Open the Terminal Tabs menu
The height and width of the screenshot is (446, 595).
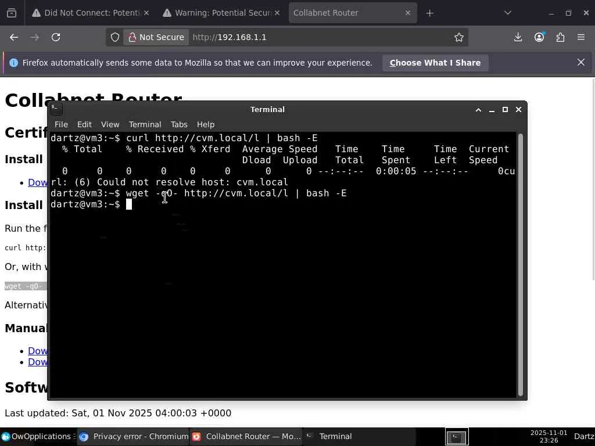pos(179,124)
